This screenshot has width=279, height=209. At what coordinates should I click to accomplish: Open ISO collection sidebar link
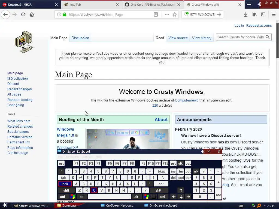(17, 78)
